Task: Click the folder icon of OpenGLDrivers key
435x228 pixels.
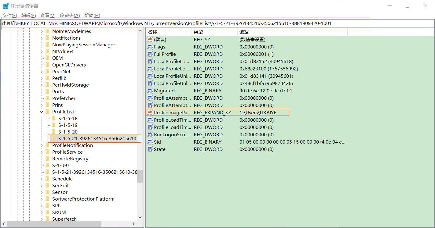Action: pos(47,65)
